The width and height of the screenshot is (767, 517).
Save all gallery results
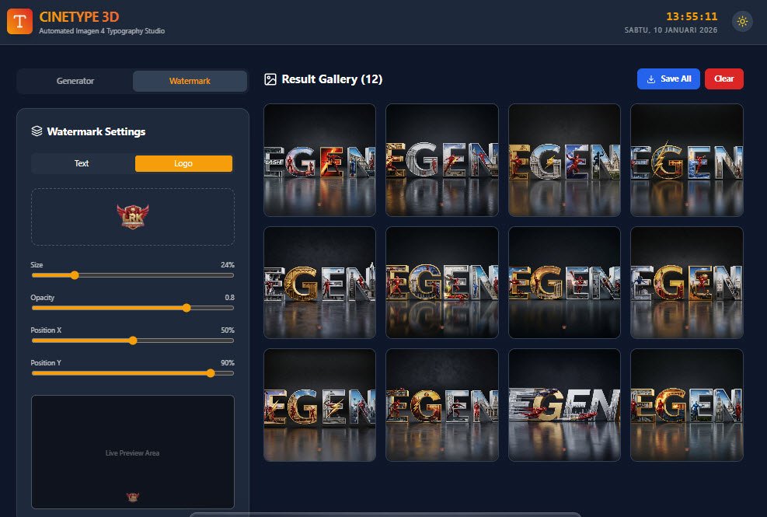(668, 79)
